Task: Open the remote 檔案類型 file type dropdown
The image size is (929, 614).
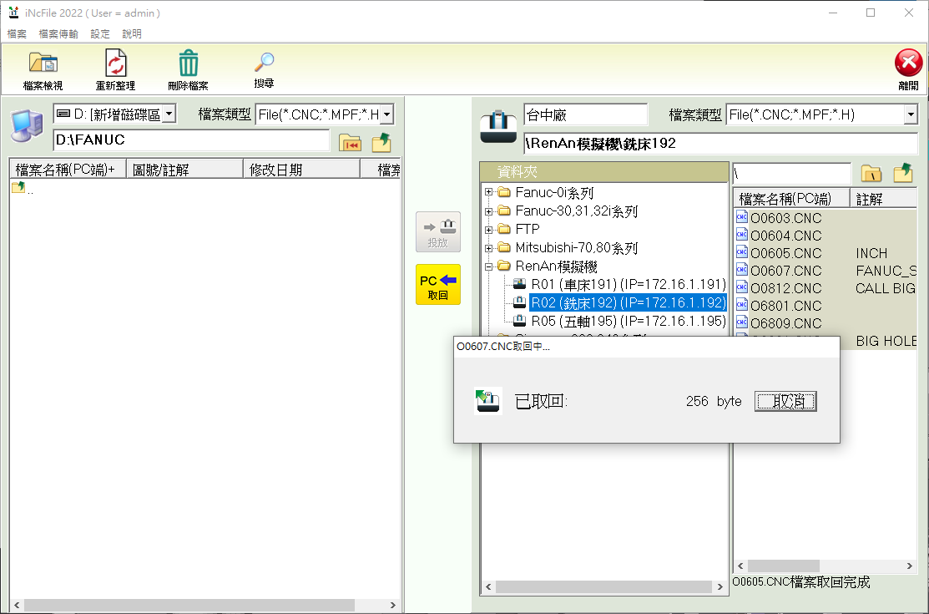Action: coord(911,114)
